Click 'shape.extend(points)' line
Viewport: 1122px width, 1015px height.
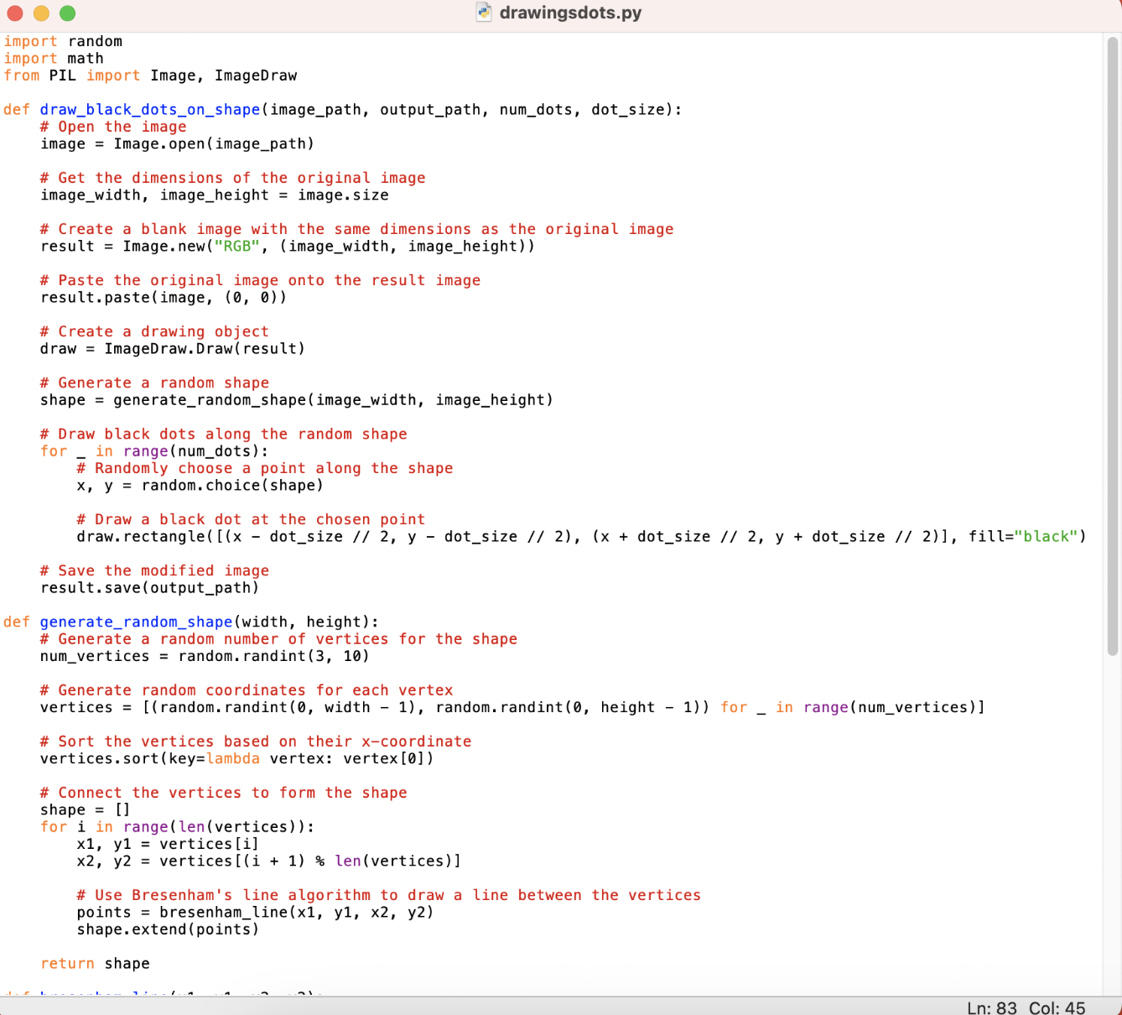tap(169, 929)
